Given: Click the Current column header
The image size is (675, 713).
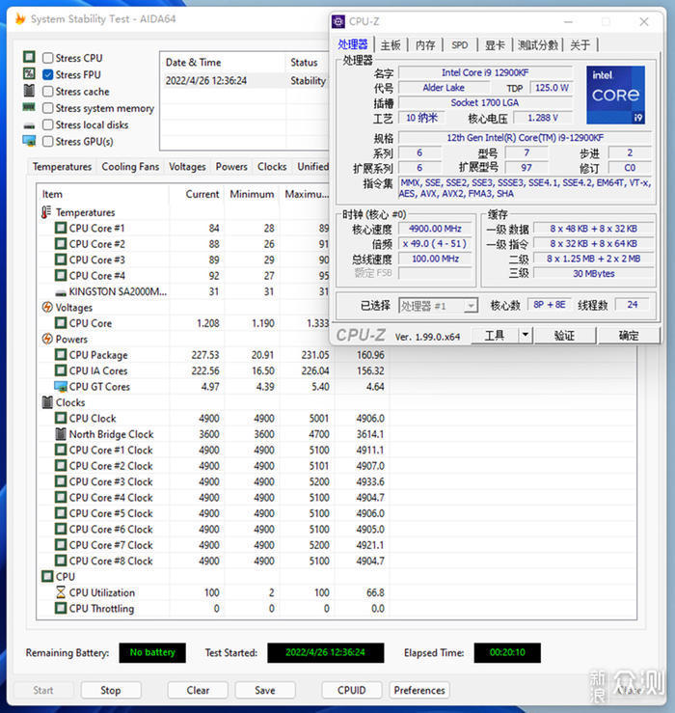Looking at the screenshot, I should tap(197, 194).
